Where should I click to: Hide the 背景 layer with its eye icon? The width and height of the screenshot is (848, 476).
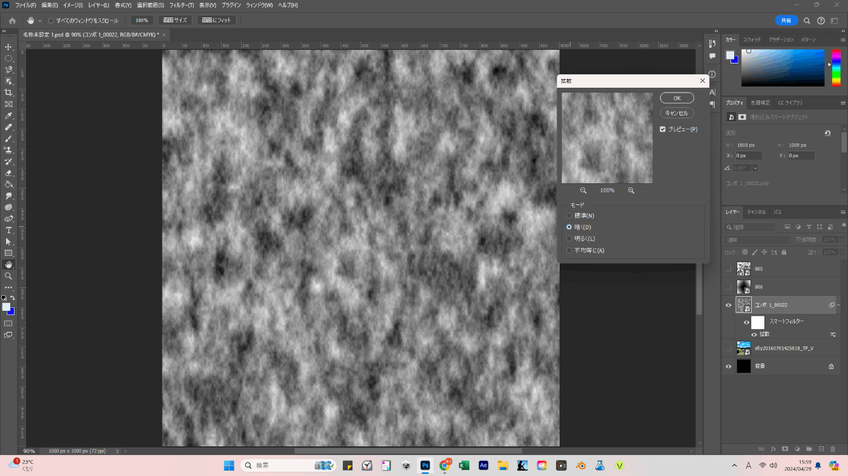pyautogui.click(x=728, y=367)
